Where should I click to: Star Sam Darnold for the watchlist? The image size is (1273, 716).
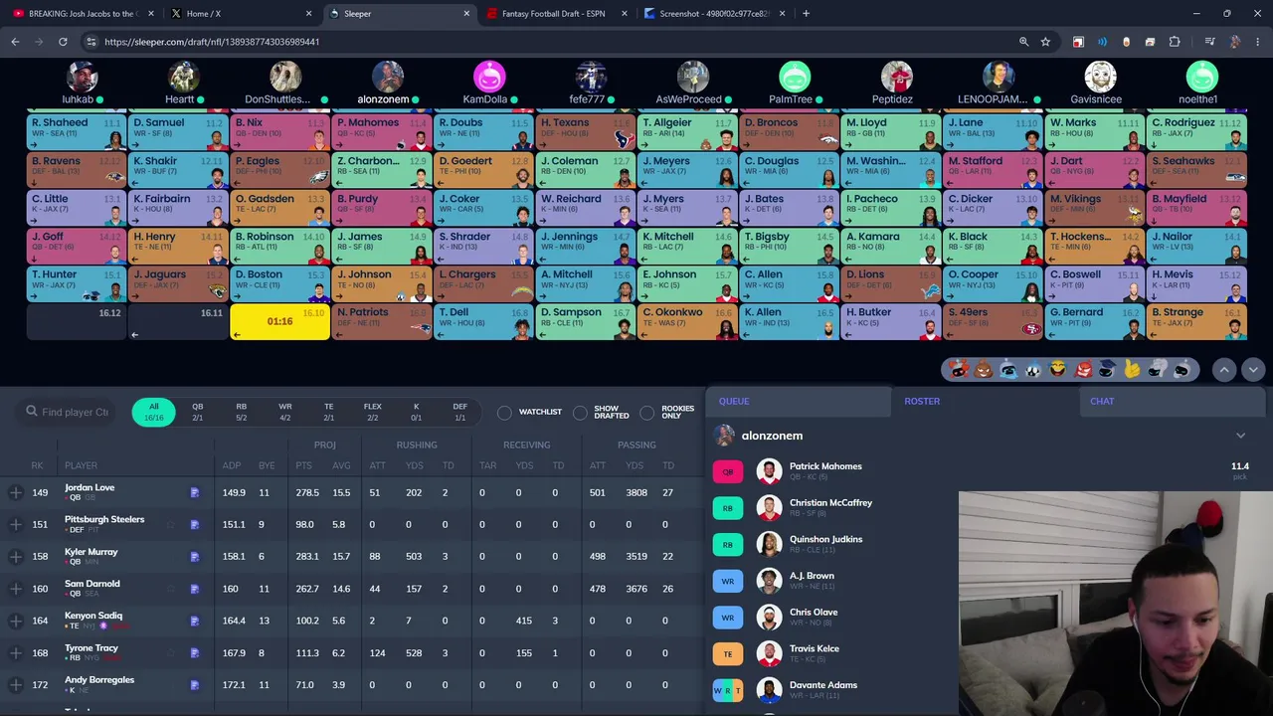coord(171,589)
